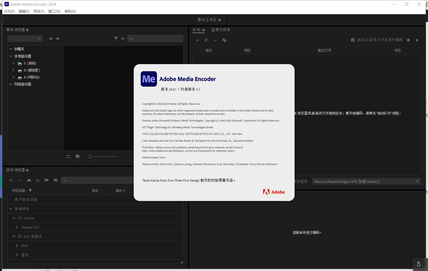Image resolution: width=428 pixels, height=271 pixels.
Task: Start the queue with the play icon
Action: 417,40
